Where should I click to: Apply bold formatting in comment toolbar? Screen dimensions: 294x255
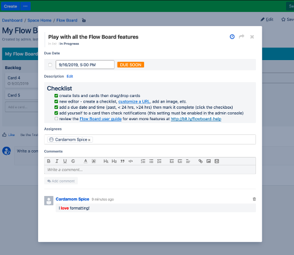click(x=49, y=161)
